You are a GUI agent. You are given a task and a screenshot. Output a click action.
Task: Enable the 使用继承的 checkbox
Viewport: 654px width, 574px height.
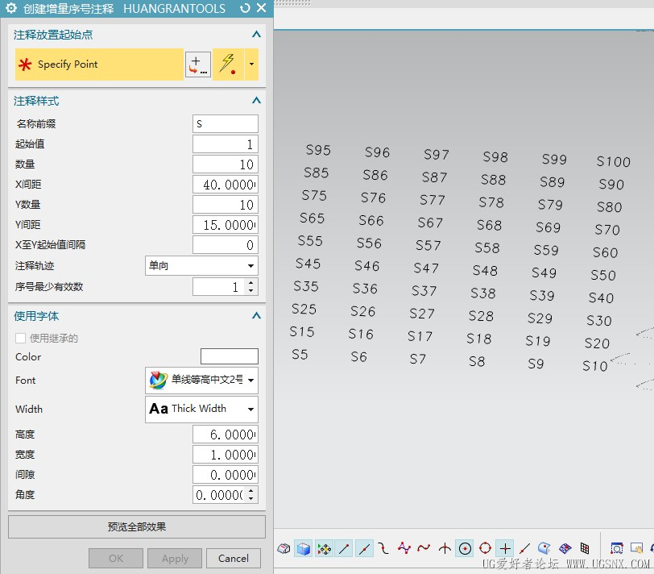click(x=21, y=339)
